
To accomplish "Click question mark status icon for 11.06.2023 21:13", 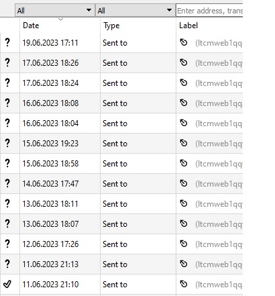I will pyautogui.click(x=7, y=264).
